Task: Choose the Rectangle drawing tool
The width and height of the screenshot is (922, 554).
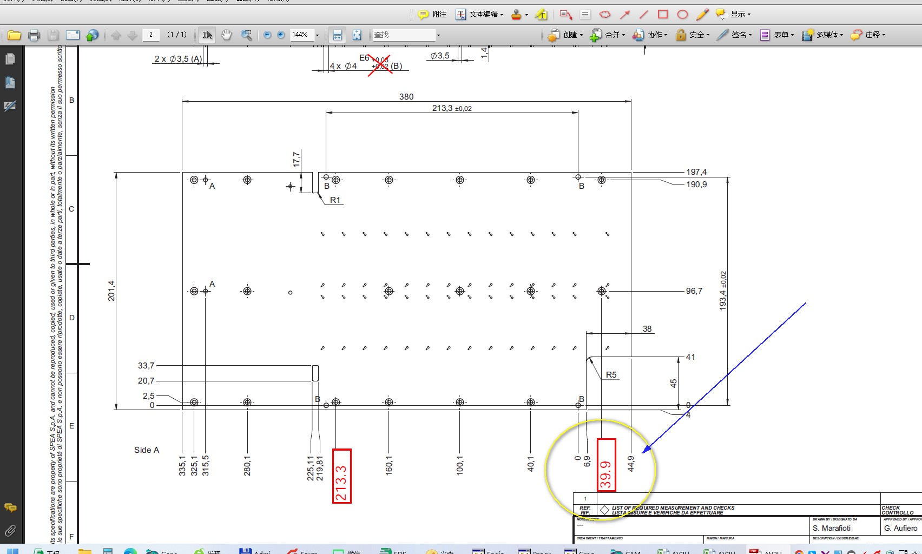Action: pos(663,14)
